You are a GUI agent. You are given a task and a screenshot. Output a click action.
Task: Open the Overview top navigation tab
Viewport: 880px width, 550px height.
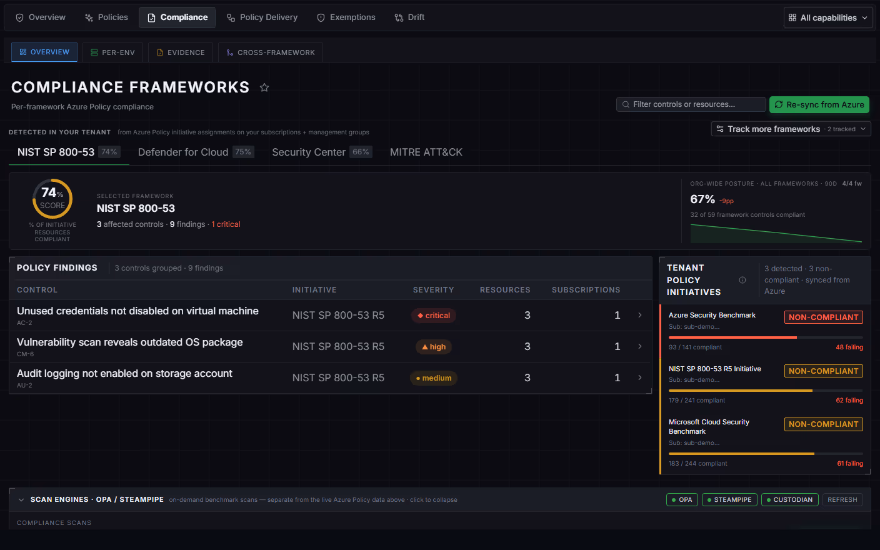click(x=41, y=17)
